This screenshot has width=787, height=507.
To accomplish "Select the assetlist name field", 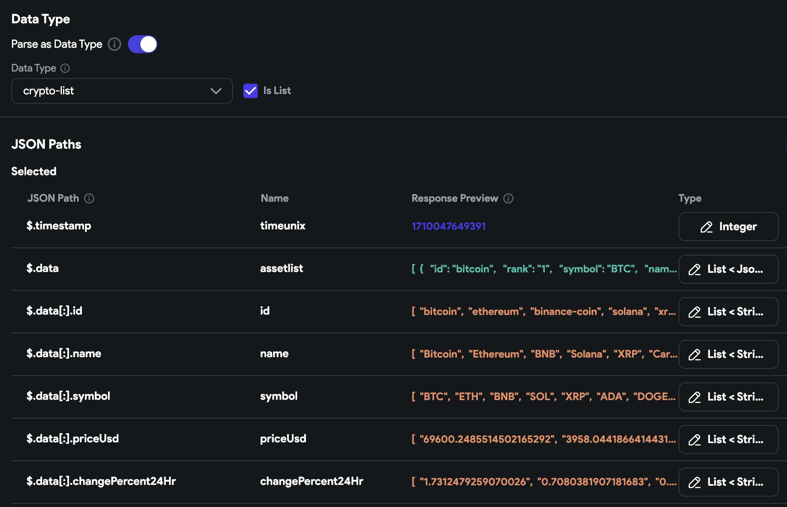I will (281, 268).
